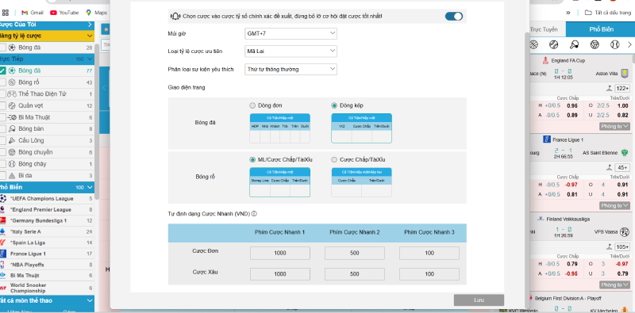Click the 1.00 over odds for FA Cup
Screen dimensions: 635x313
(622, 106)
